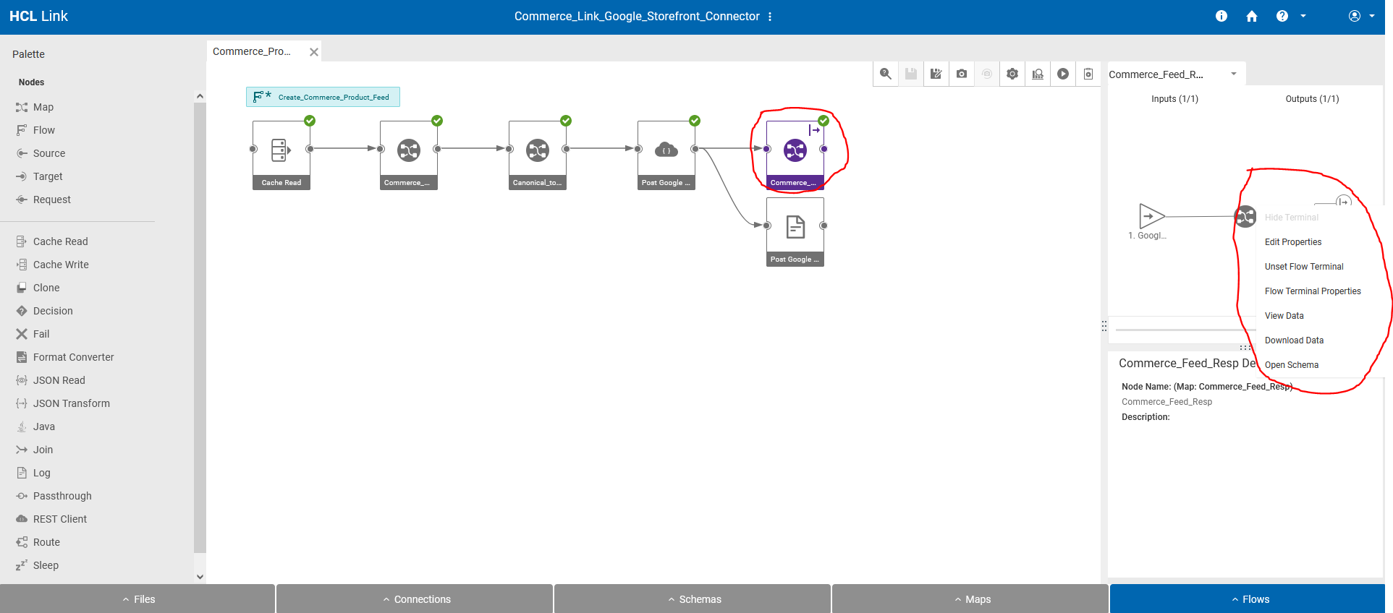
Task: Select Target node in palette
Action: [x=39, y=176]
